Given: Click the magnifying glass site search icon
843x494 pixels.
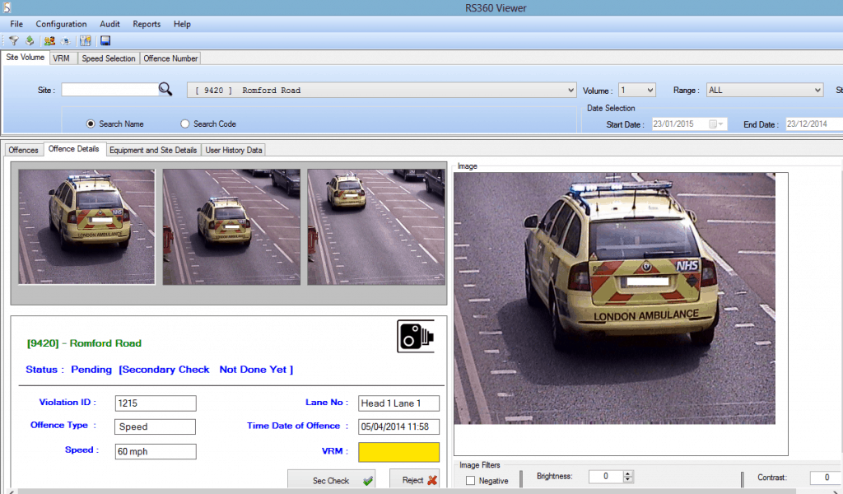Looking at the screenshot, I should tap(165, 89).
